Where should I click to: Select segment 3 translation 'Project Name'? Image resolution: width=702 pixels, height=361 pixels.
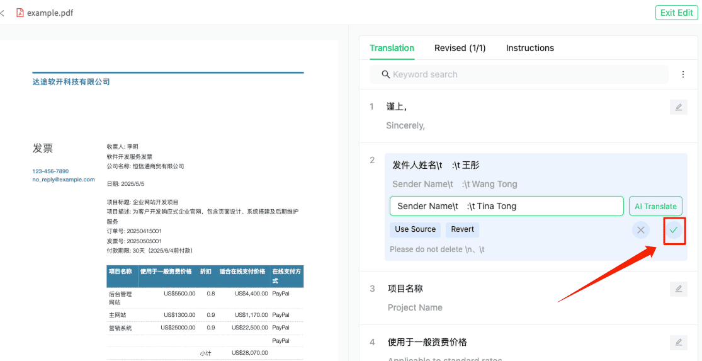point(415,307)
